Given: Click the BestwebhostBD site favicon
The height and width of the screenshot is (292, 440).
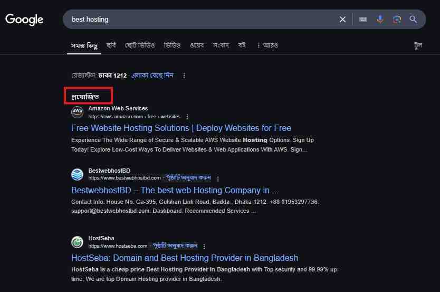Looking at the screenshot, I should (x=78, y=174).
